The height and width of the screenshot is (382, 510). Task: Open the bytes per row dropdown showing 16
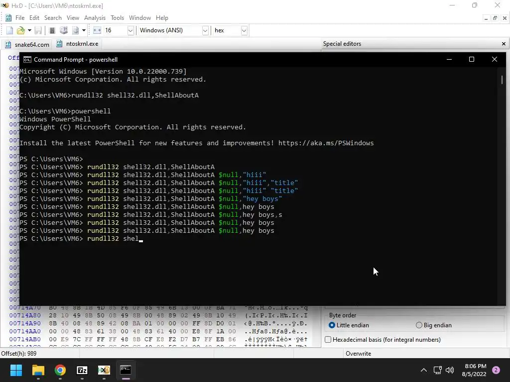[130, 30]
